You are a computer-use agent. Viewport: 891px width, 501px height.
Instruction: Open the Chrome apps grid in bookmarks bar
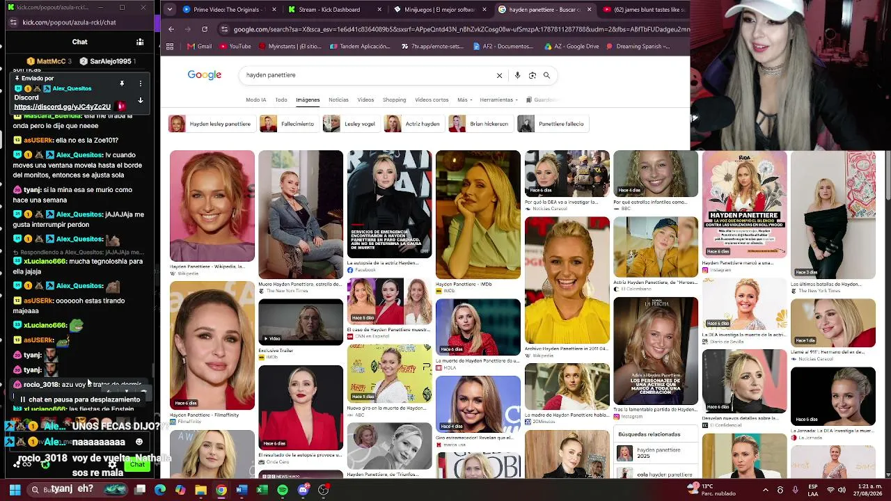coord(170,47)
